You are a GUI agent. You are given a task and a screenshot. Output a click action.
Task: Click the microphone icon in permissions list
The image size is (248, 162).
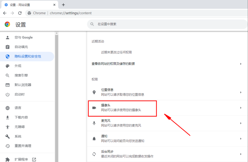94,123
